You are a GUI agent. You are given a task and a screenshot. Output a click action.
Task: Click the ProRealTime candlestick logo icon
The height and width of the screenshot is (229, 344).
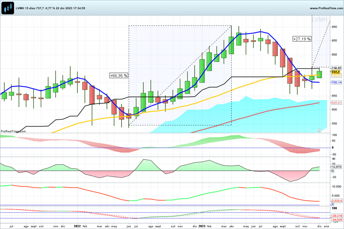[8, 8]
